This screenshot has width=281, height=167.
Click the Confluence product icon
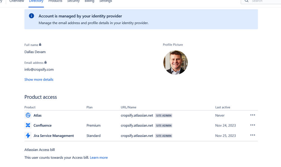coord(28,125)
